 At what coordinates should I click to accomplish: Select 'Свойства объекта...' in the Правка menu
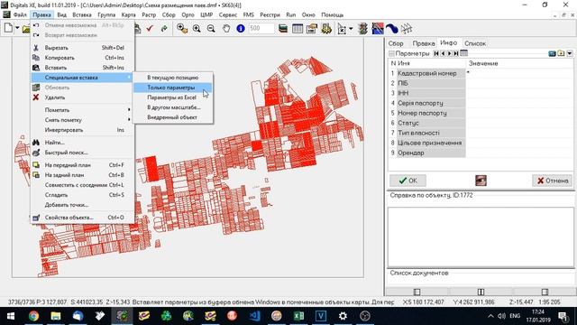click(x=82, y=218)
